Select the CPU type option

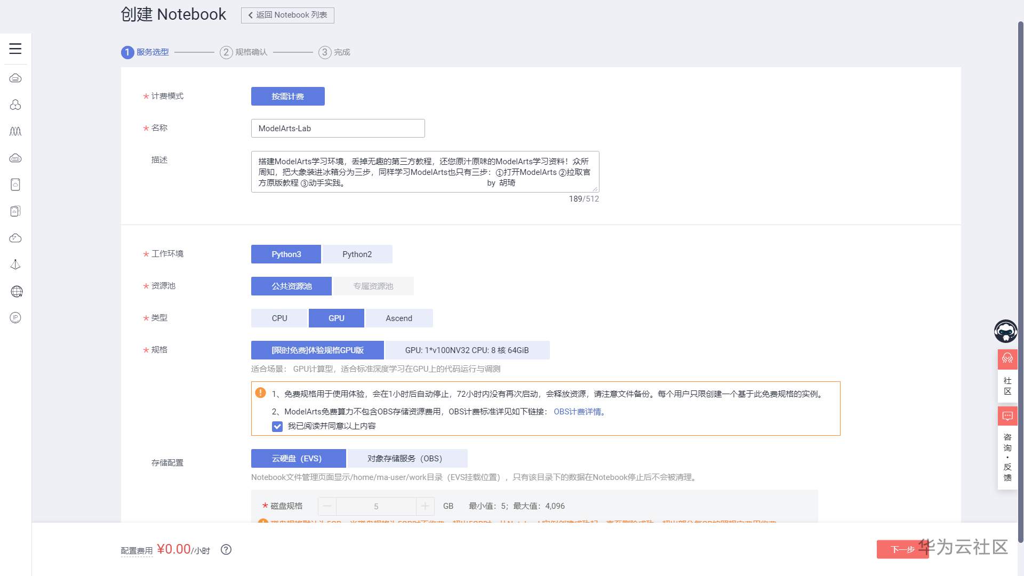(279, 318)
